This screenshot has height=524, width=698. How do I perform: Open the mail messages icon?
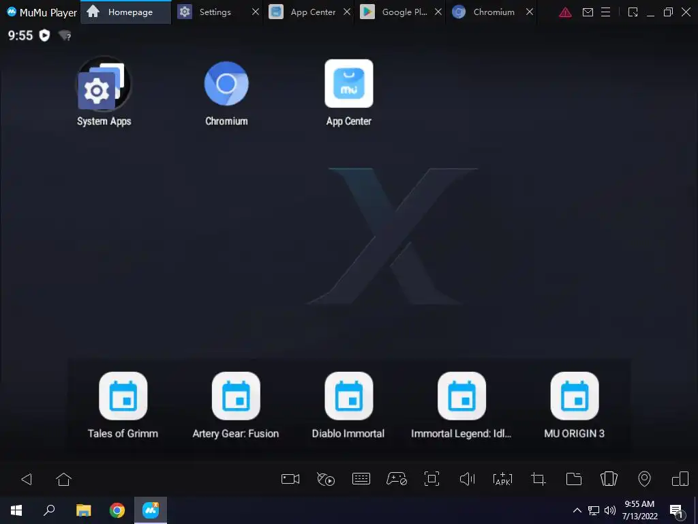click(x=588, y=12)
